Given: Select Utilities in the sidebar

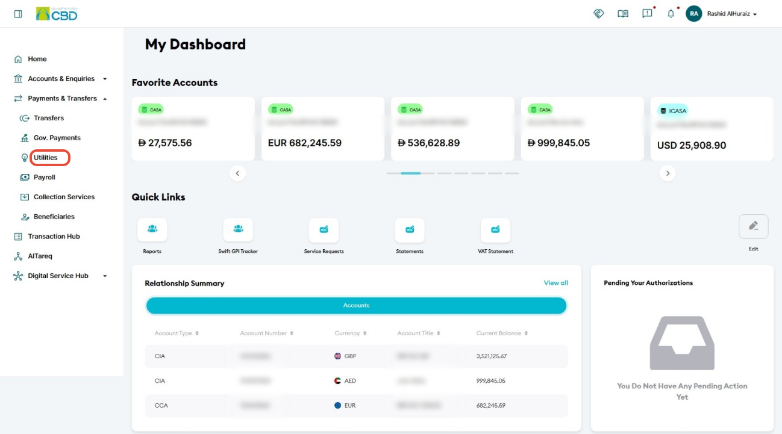Looking at the screenshot, I should pyautogui.click(x=46, y=158).
